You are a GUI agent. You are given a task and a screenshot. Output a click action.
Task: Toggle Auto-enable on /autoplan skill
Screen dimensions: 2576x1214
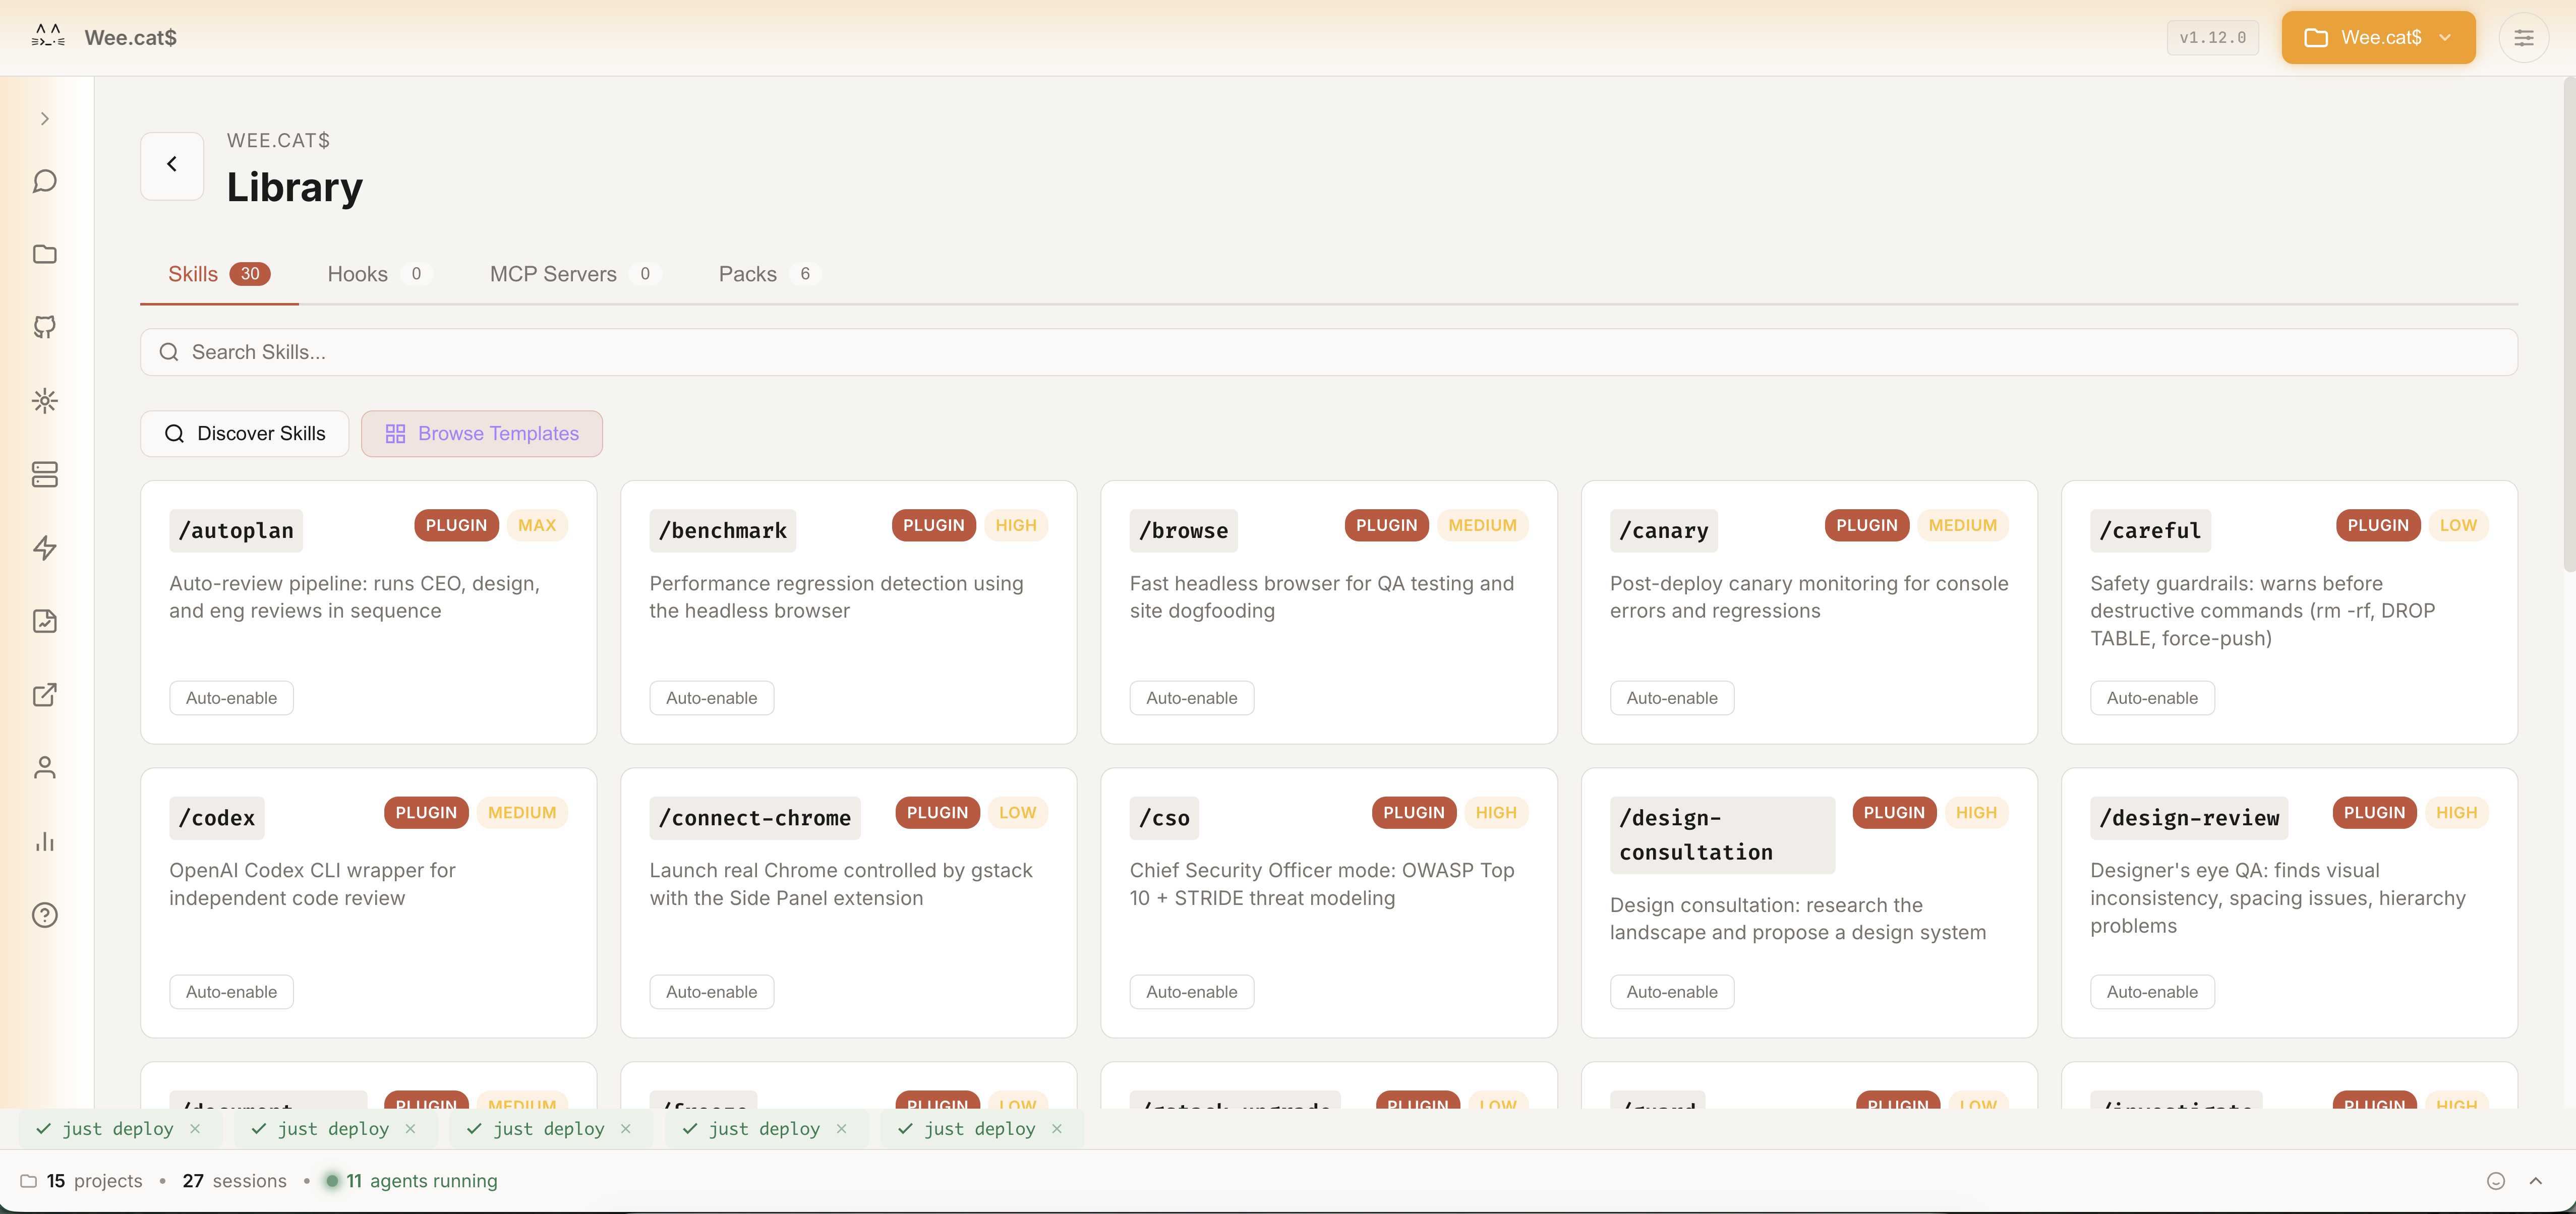coord(231,698)
